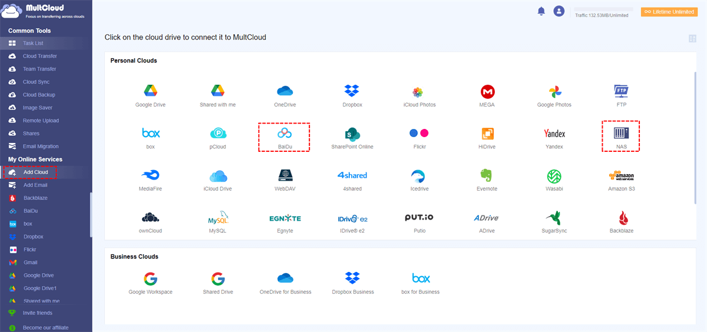Select the ownCloud icon
707x332 pixels.
point(151,217)
